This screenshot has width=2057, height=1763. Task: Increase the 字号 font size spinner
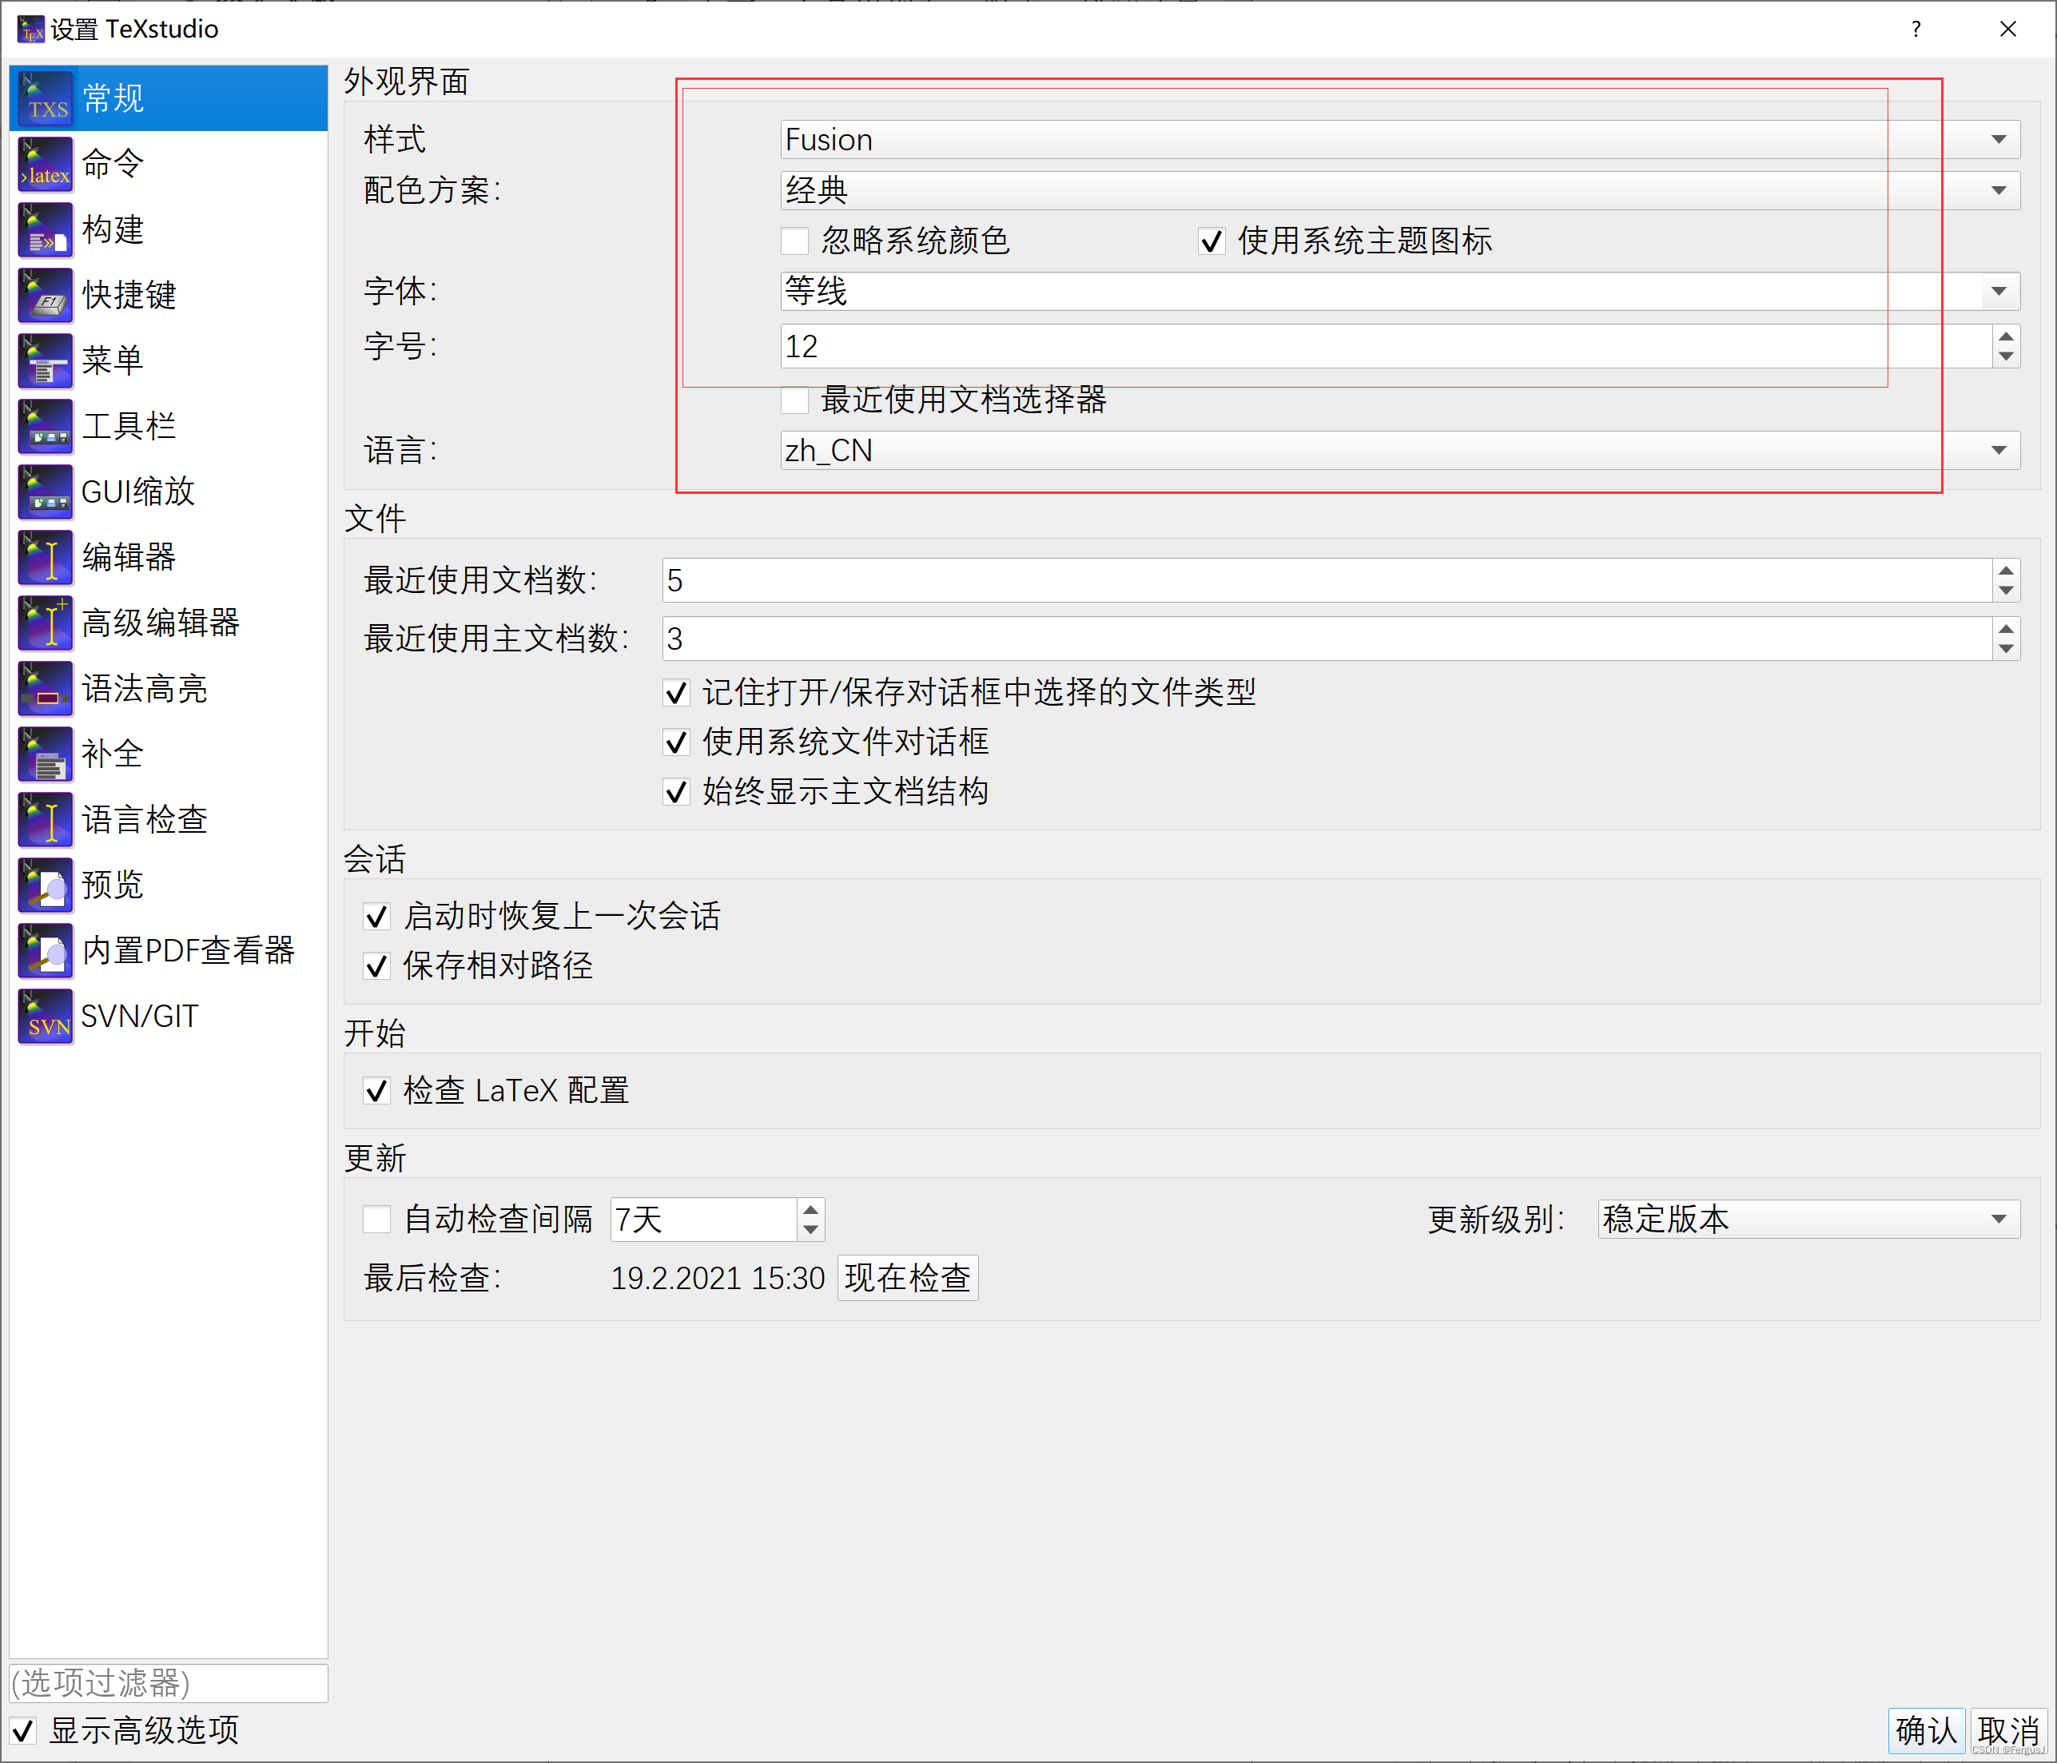[x=2005, y=336]
